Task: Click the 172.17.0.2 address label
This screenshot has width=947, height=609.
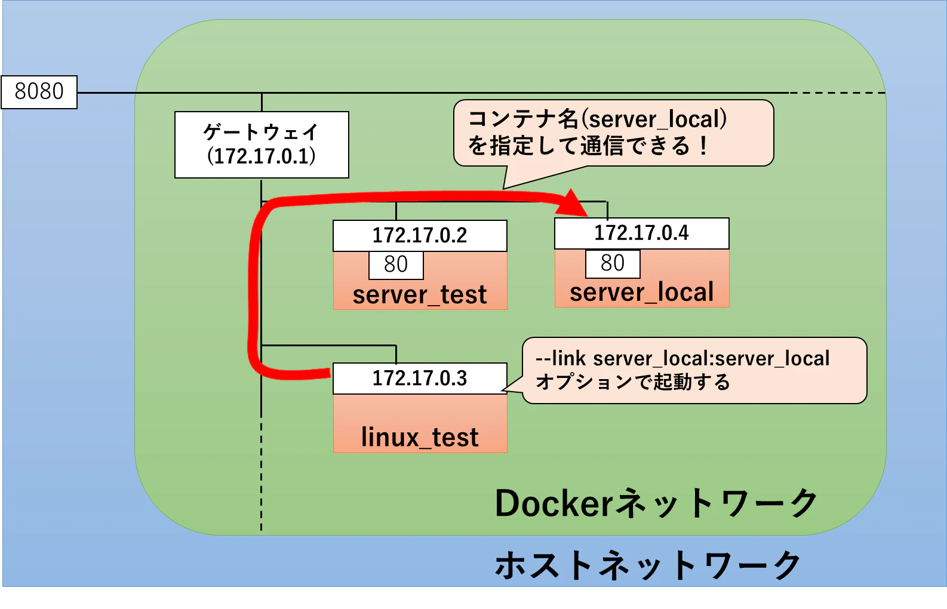Action: pyautogui.click(x=420, y=236)
